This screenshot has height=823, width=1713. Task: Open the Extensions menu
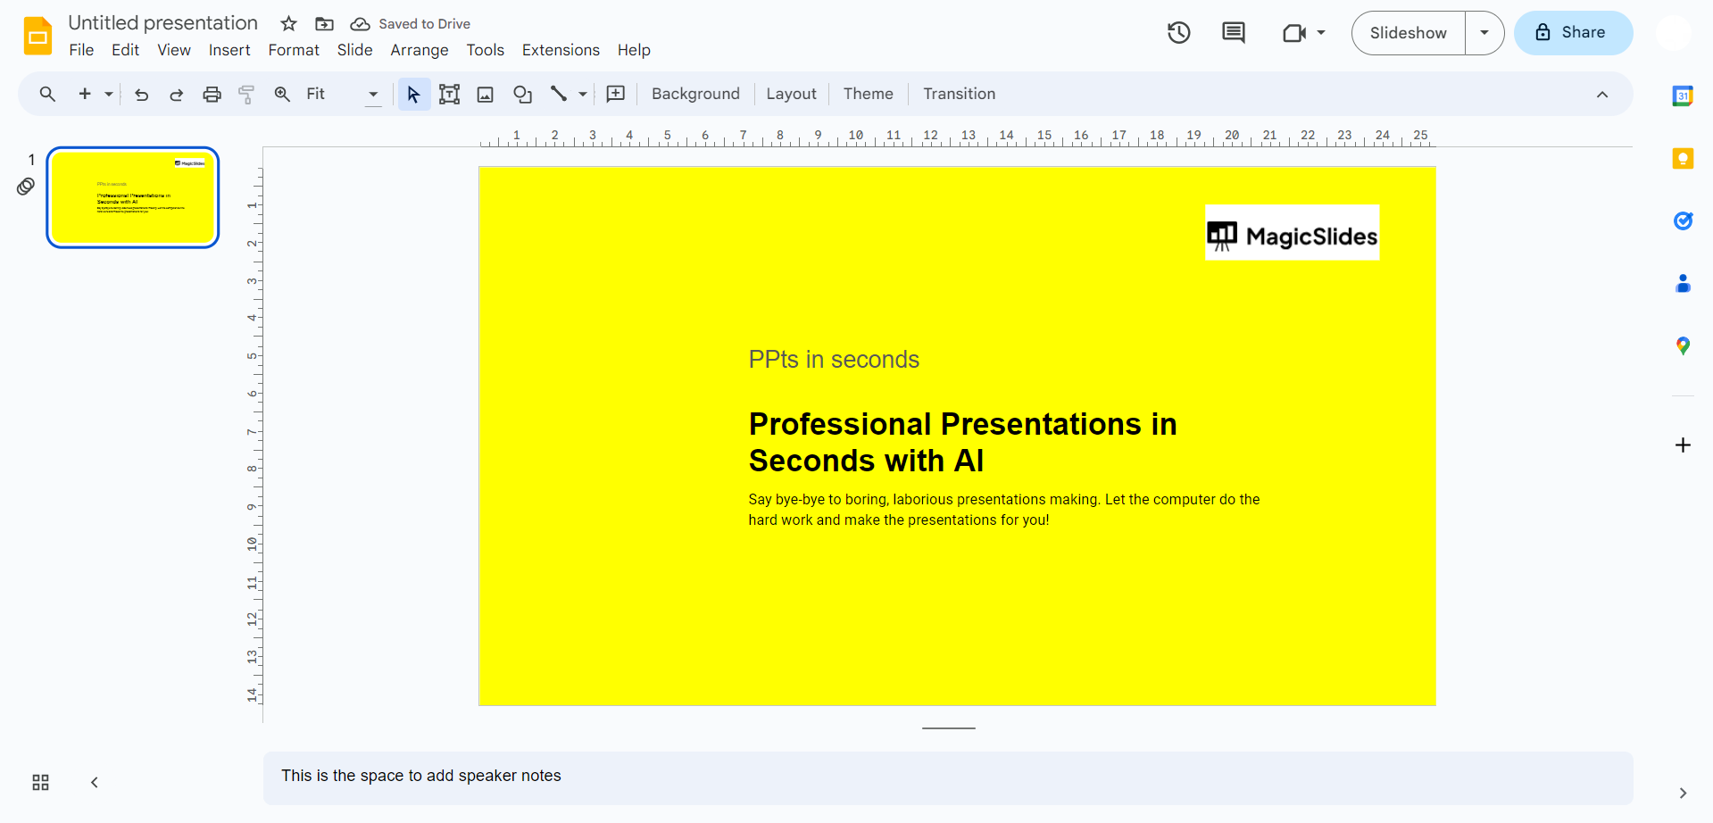pos(561,50)
